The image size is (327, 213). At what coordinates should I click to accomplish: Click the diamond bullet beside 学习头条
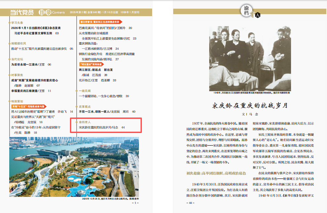[9, 22]
